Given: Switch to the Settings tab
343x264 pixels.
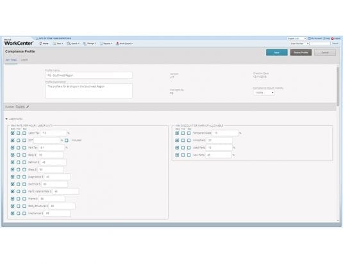Looking at the screenshot, I should point(11,60).
